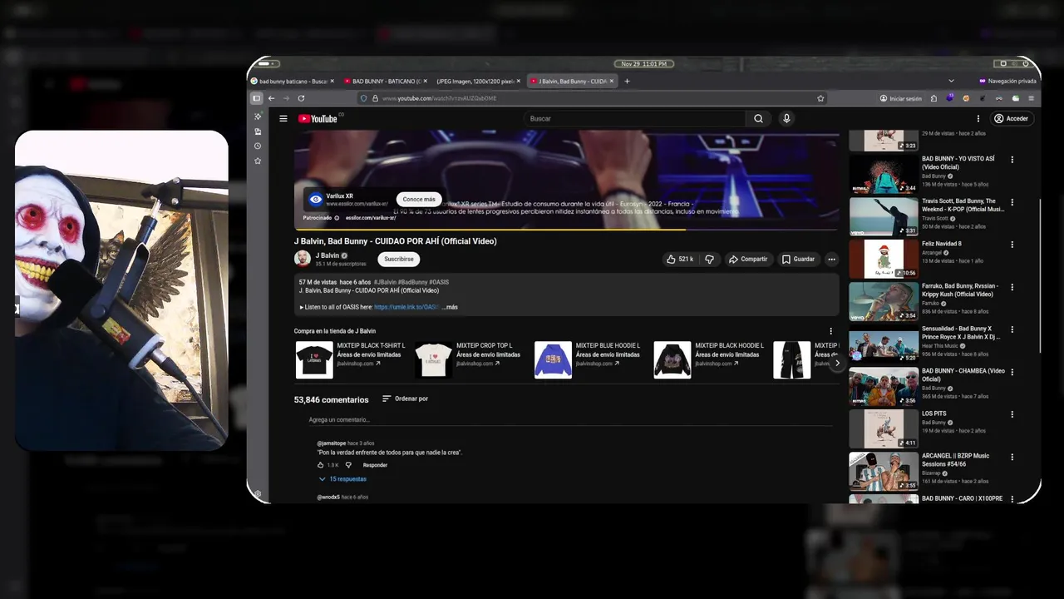Switch to the JPEG Imagen 1200x1200 tab
1064x599 pixels.
click(477, 82)
